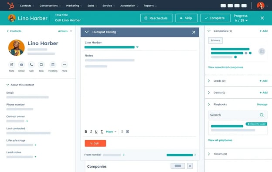Open the phone number dropdown under Lino Harber
The image size is (272, 172).
pyautogui.click(x=137, y=47)
